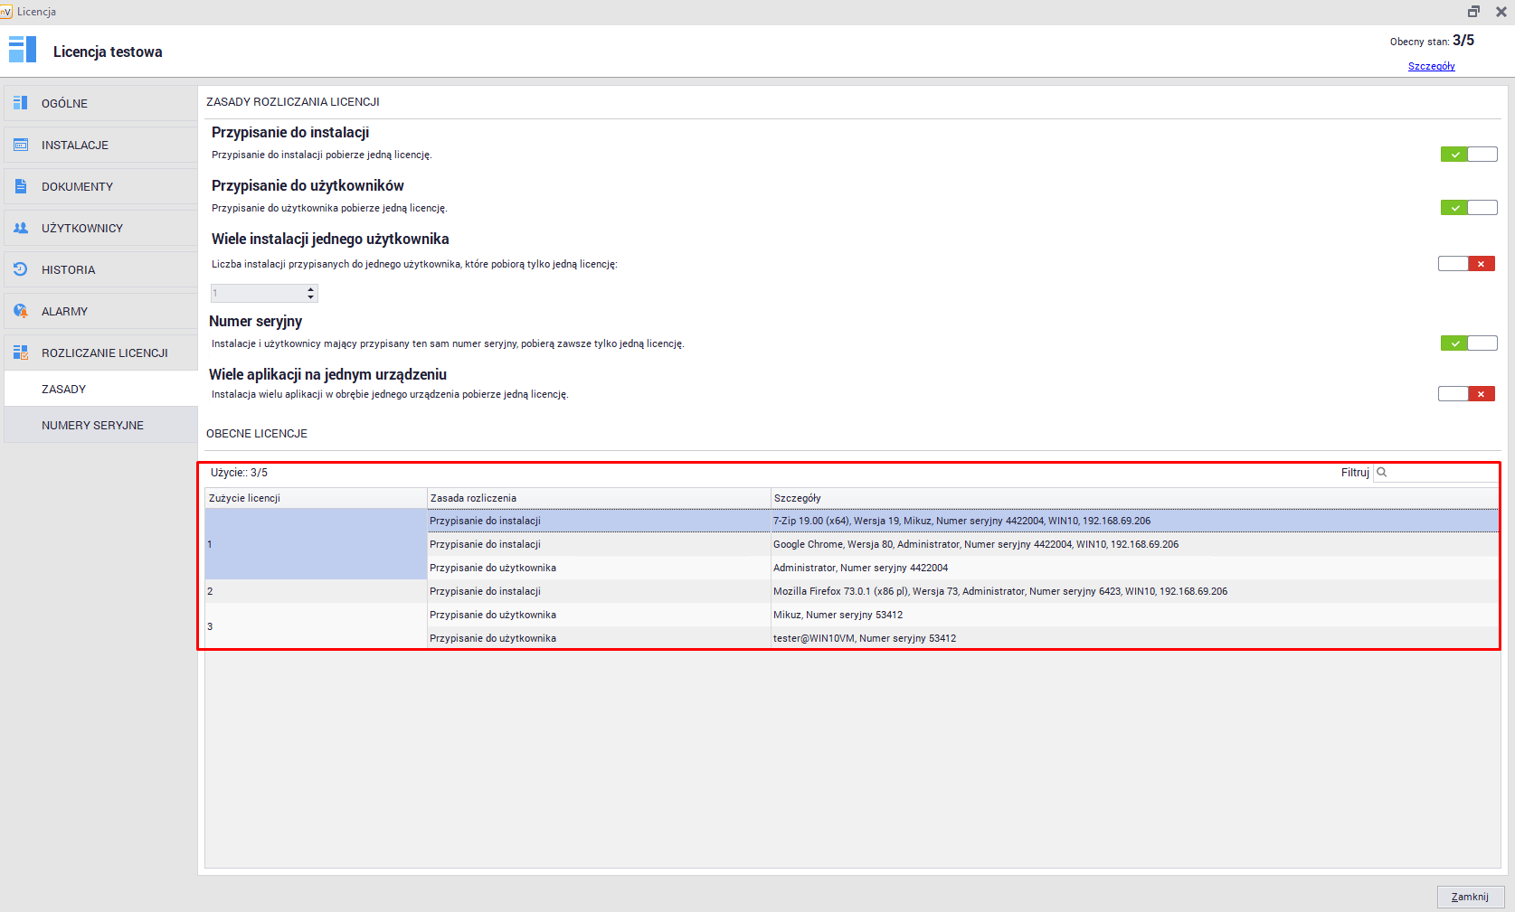This screenshot has height=912, width=1515.
Task: Click the Rozliczanie licencji icon
Action: pos(21,353)
